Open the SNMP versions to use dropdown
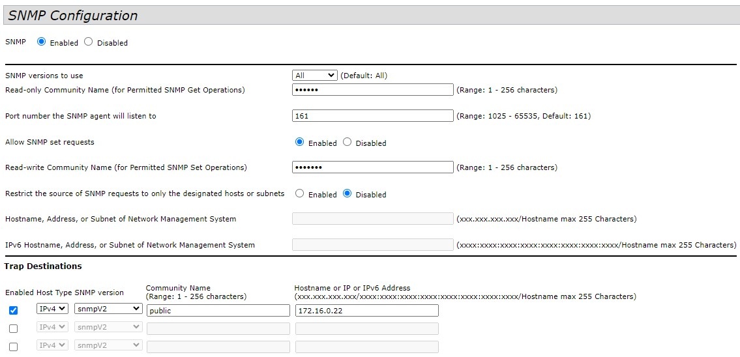Image resolution: width=740 pixels, height=357 pixels. pyautogui.click(x=315, y=76)
